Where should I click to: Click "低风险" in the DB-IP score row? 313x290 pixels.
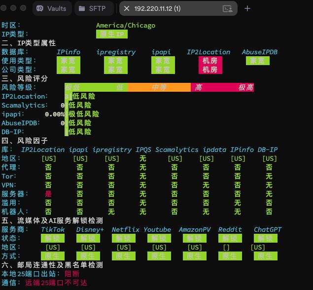point(80,132)
